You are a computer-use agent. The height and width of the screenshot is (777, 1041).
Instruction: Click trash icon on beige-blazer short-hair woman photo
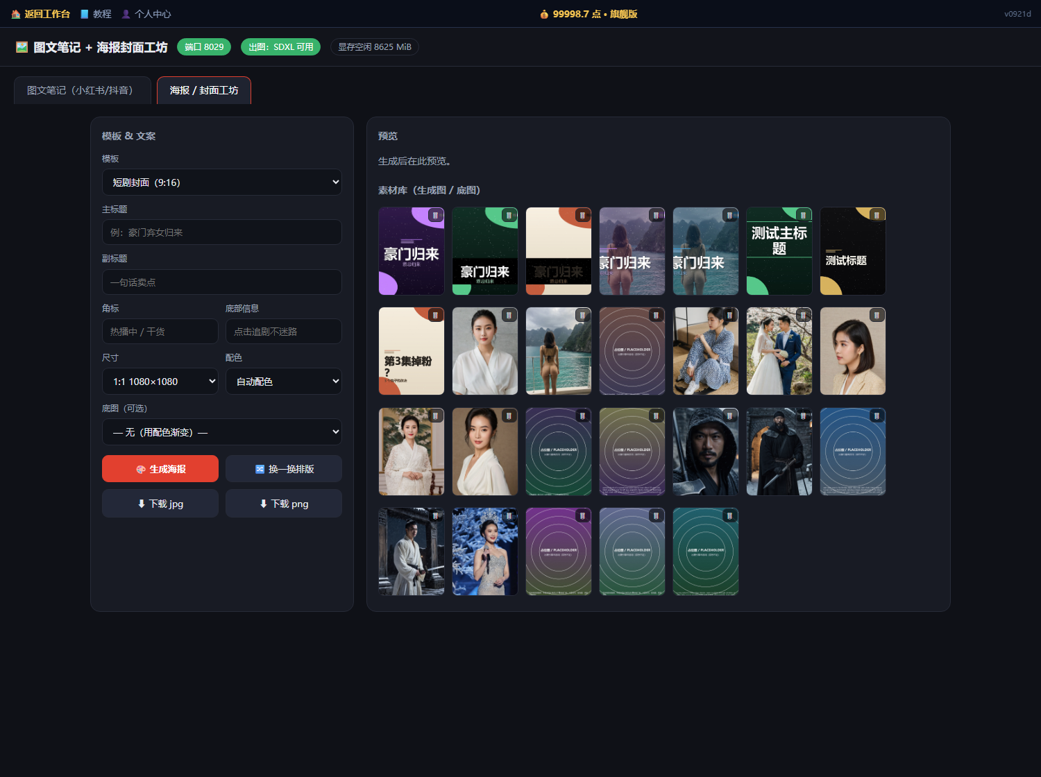pyautogui.click(x=877, y=316)
